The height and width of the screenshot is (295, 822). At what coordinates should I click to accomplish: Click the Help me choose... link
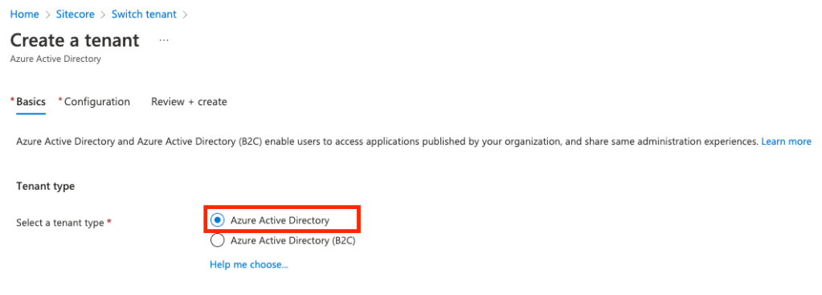click(x=249, y=264)
